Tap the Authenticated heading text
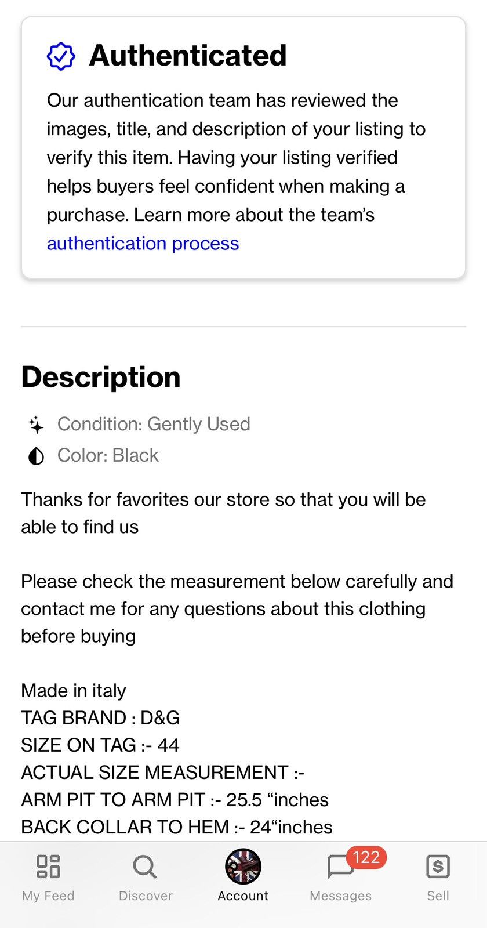Image resolution: width=487 pixels, height=928 pixels. 188,56
